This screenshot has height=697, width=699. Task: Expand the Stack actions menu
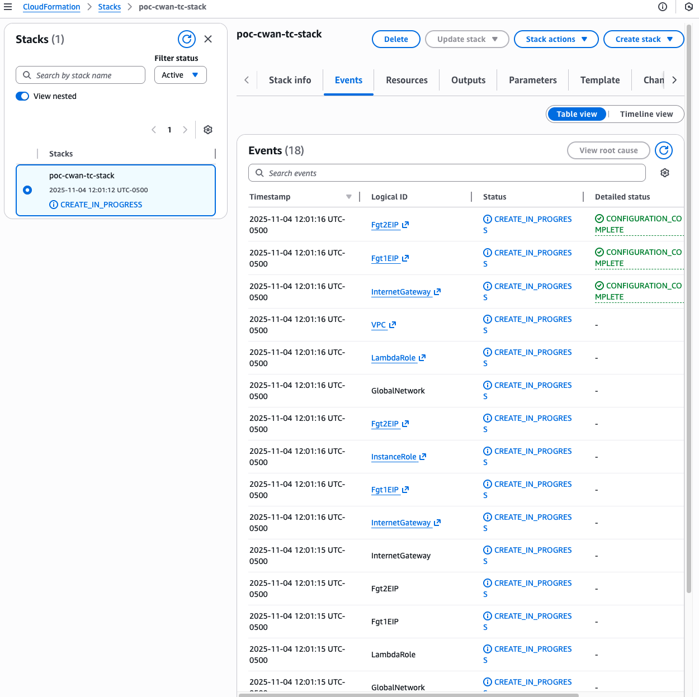[556, 39]
